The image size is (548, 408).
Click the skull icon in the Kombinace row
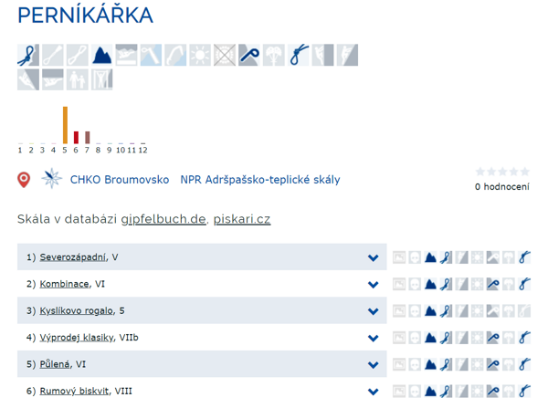click(x=415, y=285)
